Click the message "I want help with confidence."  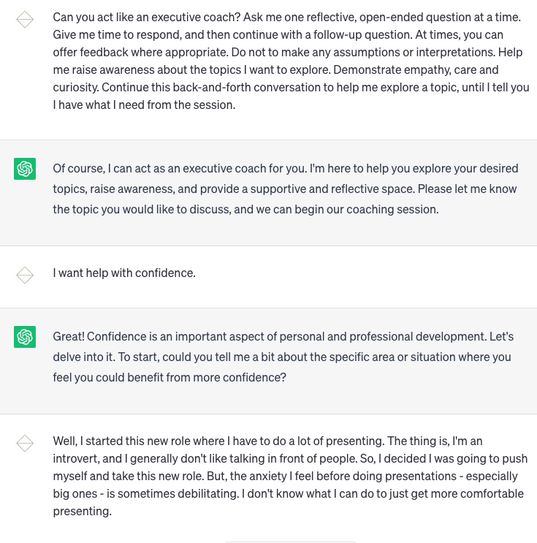(124, 273)
